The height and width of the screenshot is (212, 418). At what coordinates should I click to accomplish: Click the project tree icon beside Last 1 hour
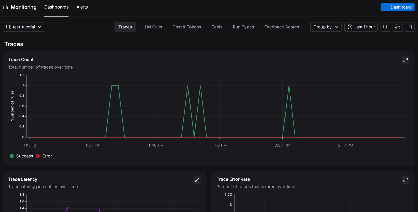point(385,27)
